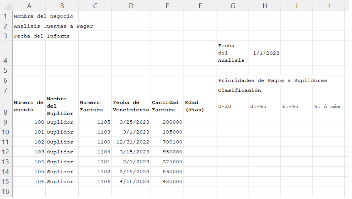Screen dimensions: 352x199
Task: Click the Fecha de Vencimiento header cell
Action: (131, 106)
